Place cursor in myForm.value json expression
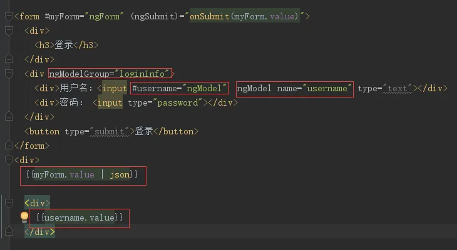 pyautogui.click(x=81, y=174)
